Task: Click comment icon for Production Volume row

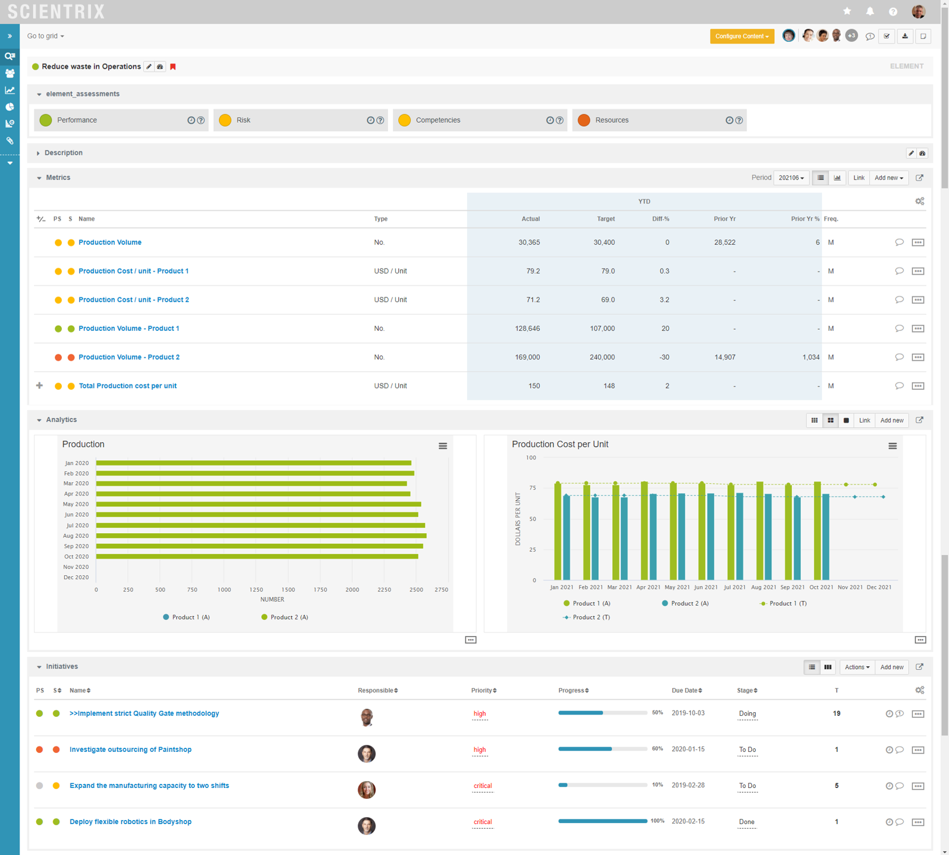Action: click(899, 243)
